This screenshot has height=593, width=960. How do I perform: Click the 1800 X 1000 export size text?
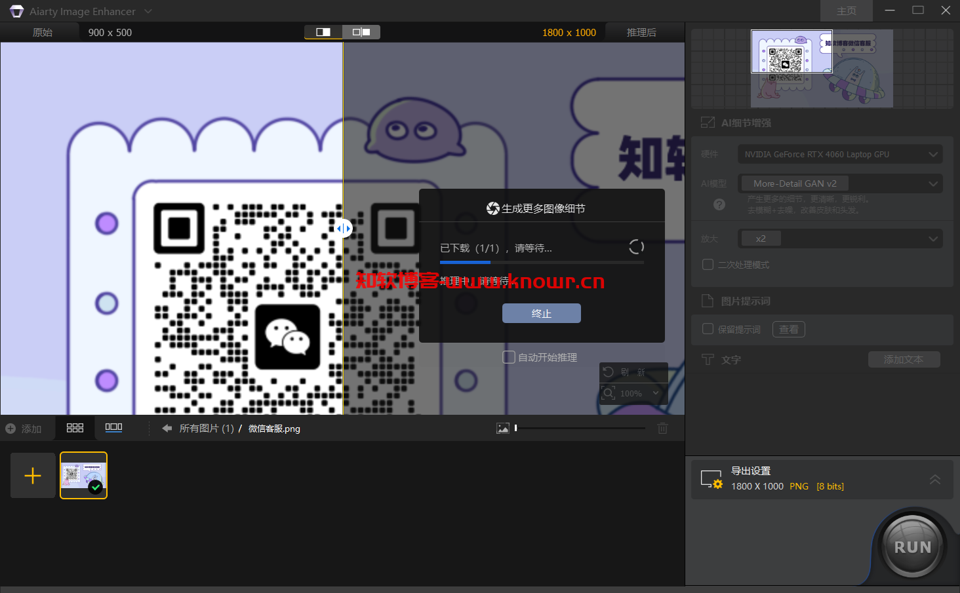click(x=757, y=486)
